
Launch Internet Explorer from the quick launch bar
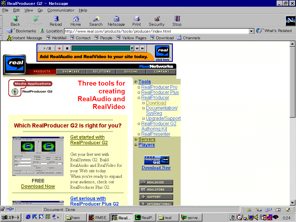28,217
